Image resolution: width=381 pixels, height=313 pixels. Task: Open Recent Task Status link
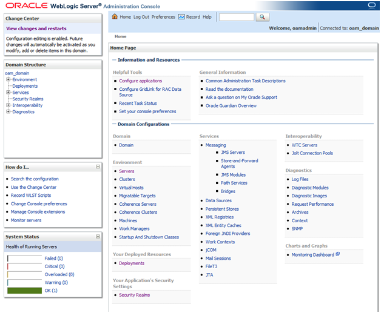click(138, 104)
